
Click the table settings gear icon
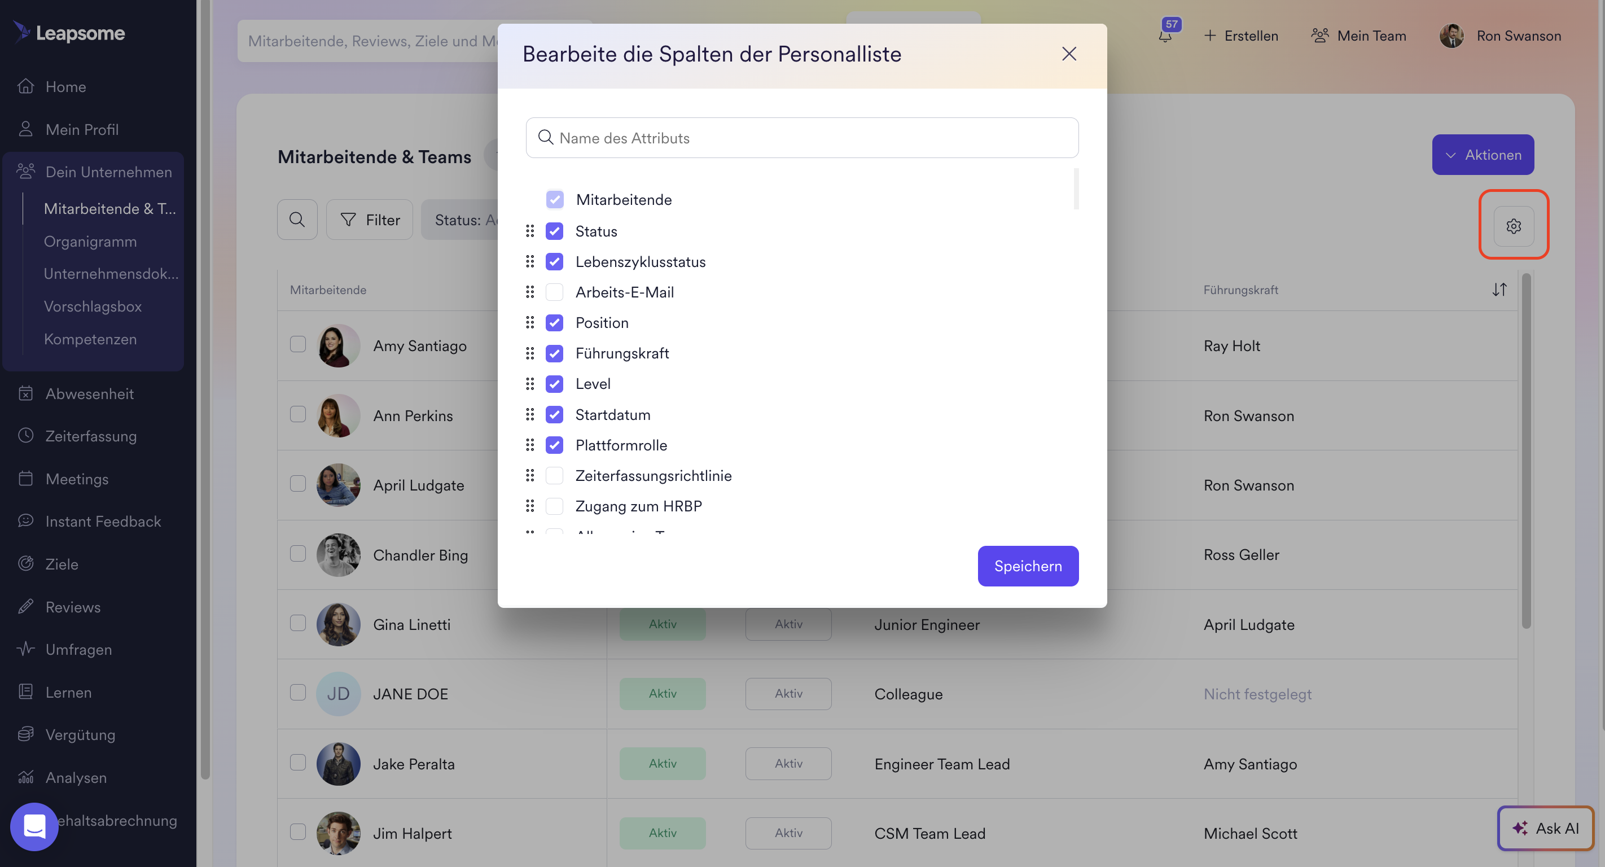tap(1514, 226)
